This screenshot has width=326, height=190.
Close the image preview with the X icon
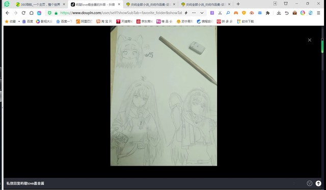(309, 40)
